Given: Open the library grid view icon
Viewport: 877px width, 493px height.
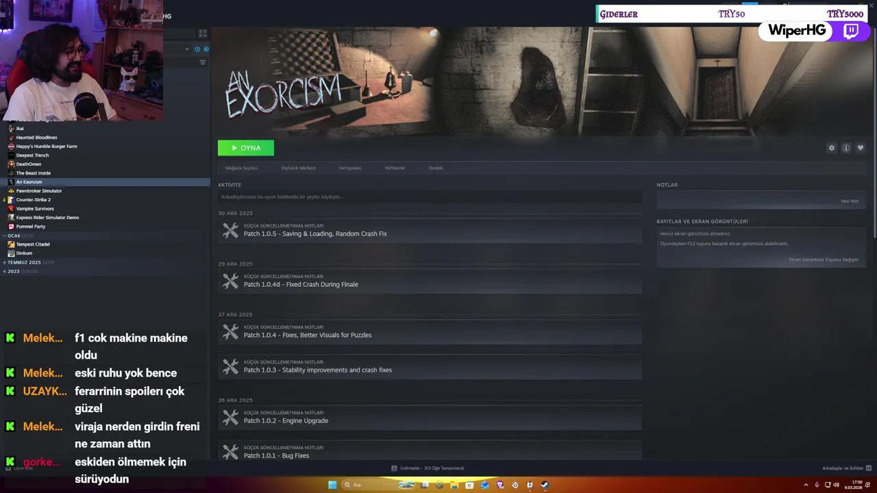Looking at the screenshot, I should click(x=203, y=33).
